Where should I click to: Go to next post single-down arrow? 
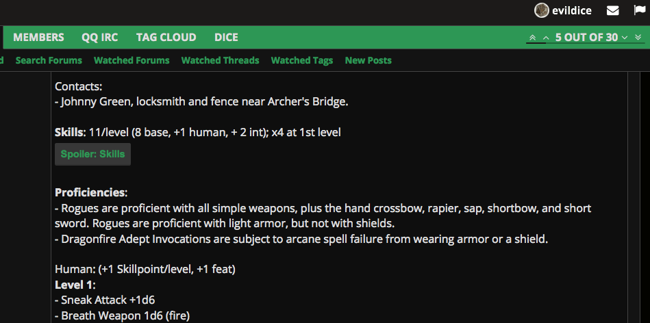coord(625,38)
